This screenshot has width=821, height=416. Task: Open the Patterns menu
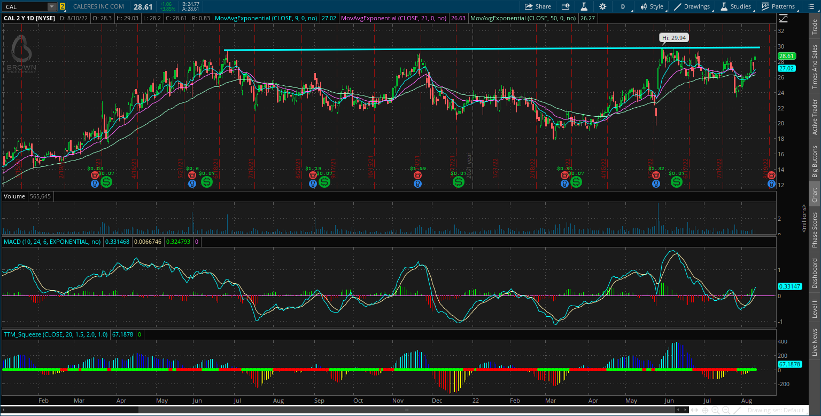click(778, 6)
